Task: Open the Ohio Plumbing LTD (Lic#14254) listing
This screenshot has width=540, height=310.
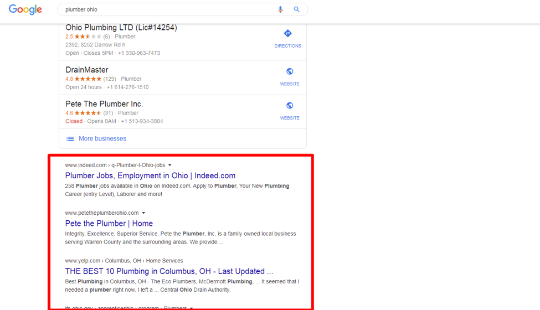Action: click(121, 28)
